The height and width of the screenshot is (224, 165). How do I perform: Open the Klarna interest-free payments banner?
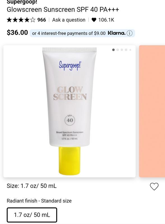click(x=82, y=33)
